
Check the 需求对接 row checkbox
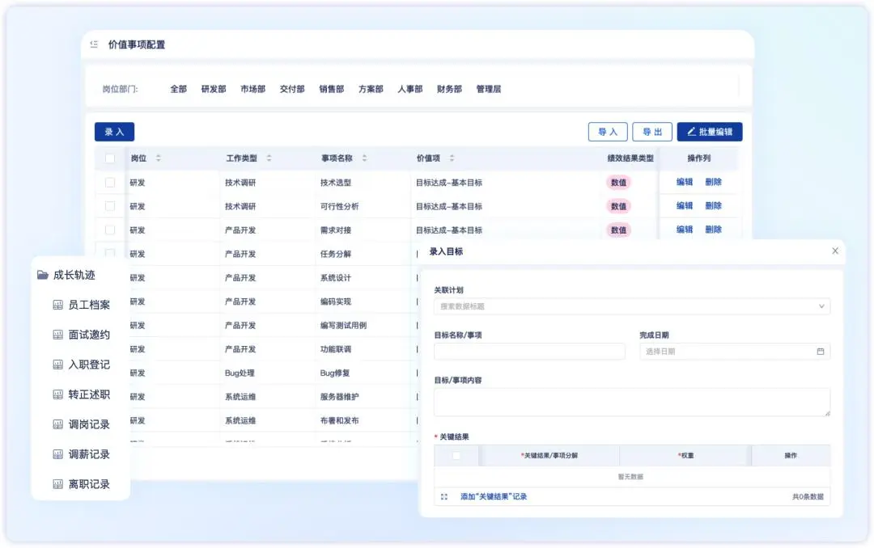pyautogui.click(x=110, y=230)
